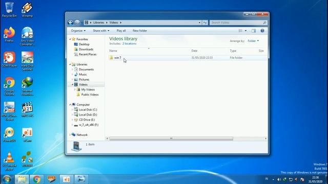The width and height of the screenshot is (328, 184).
Task: Click the Explorer Forward arrow button
Action: point(77,22)
